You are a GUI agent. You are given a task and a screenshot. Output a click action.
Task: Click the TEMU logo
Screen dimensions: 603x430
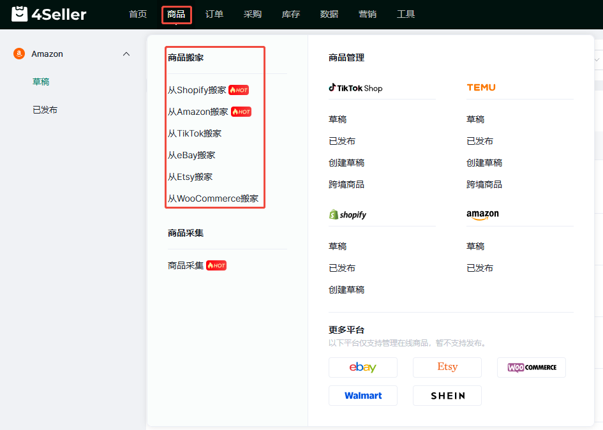click(481, 87)
